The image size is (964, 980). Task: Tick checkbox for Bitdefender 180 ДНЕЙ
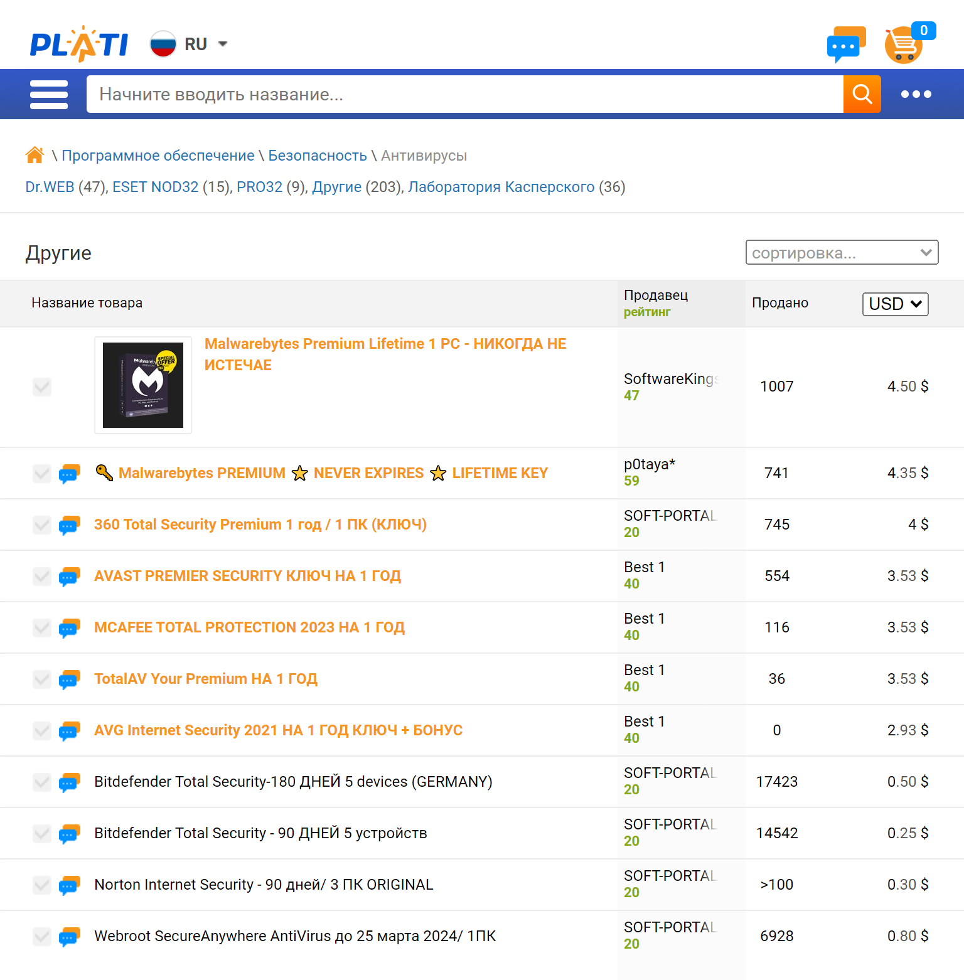(x=42, y=782)
